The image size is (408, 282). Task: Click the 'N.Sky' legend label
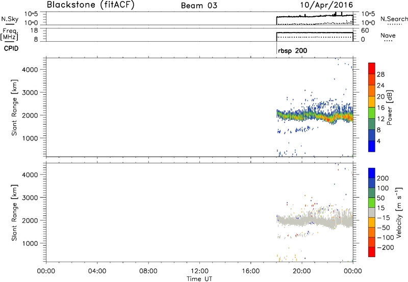[10, 19]
